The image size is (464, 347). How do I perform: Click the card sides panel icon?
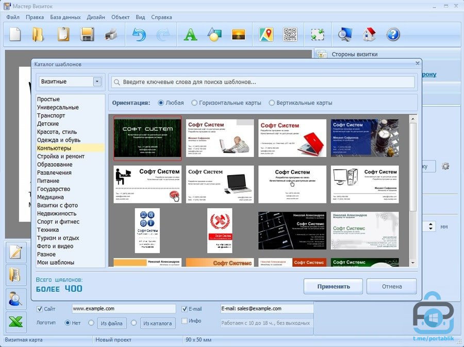(x=322, y=54)
